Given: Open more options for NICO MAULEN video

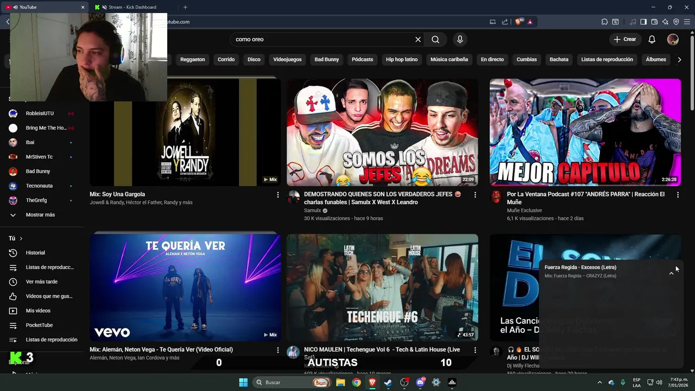Looking at the screenshot, I should [475, 350].
